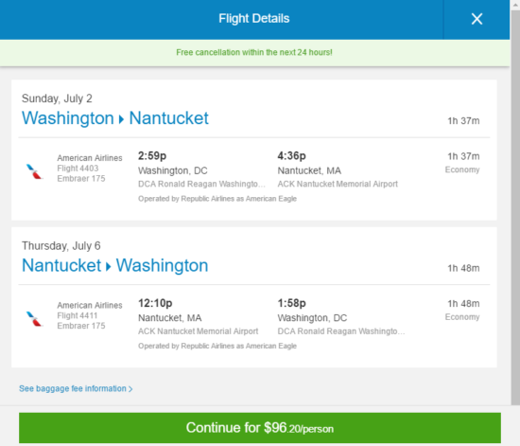
Task: Click truncated DCA Ronald Reagan departure airport
Action: [201, 184]
